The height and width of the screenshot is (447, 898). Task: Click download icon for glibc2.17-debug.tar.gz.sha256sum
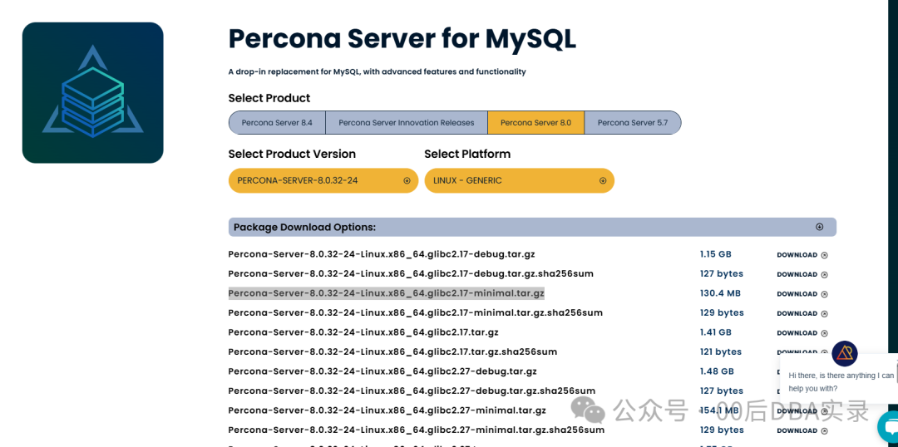[x=824, y=275]
